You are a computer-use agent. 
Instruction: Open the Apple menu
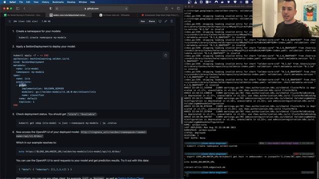click(4, 2)
